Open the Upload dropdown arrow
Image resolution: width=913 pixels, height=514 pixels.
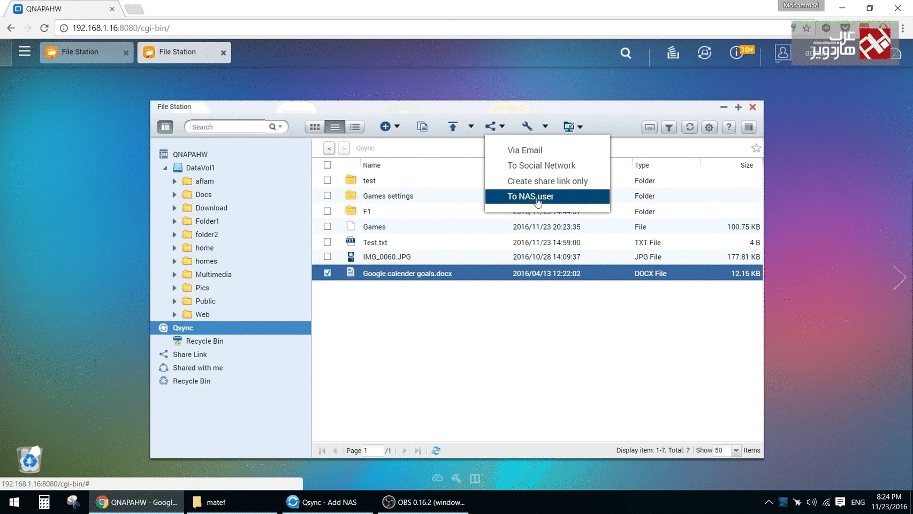pos(471,126)
